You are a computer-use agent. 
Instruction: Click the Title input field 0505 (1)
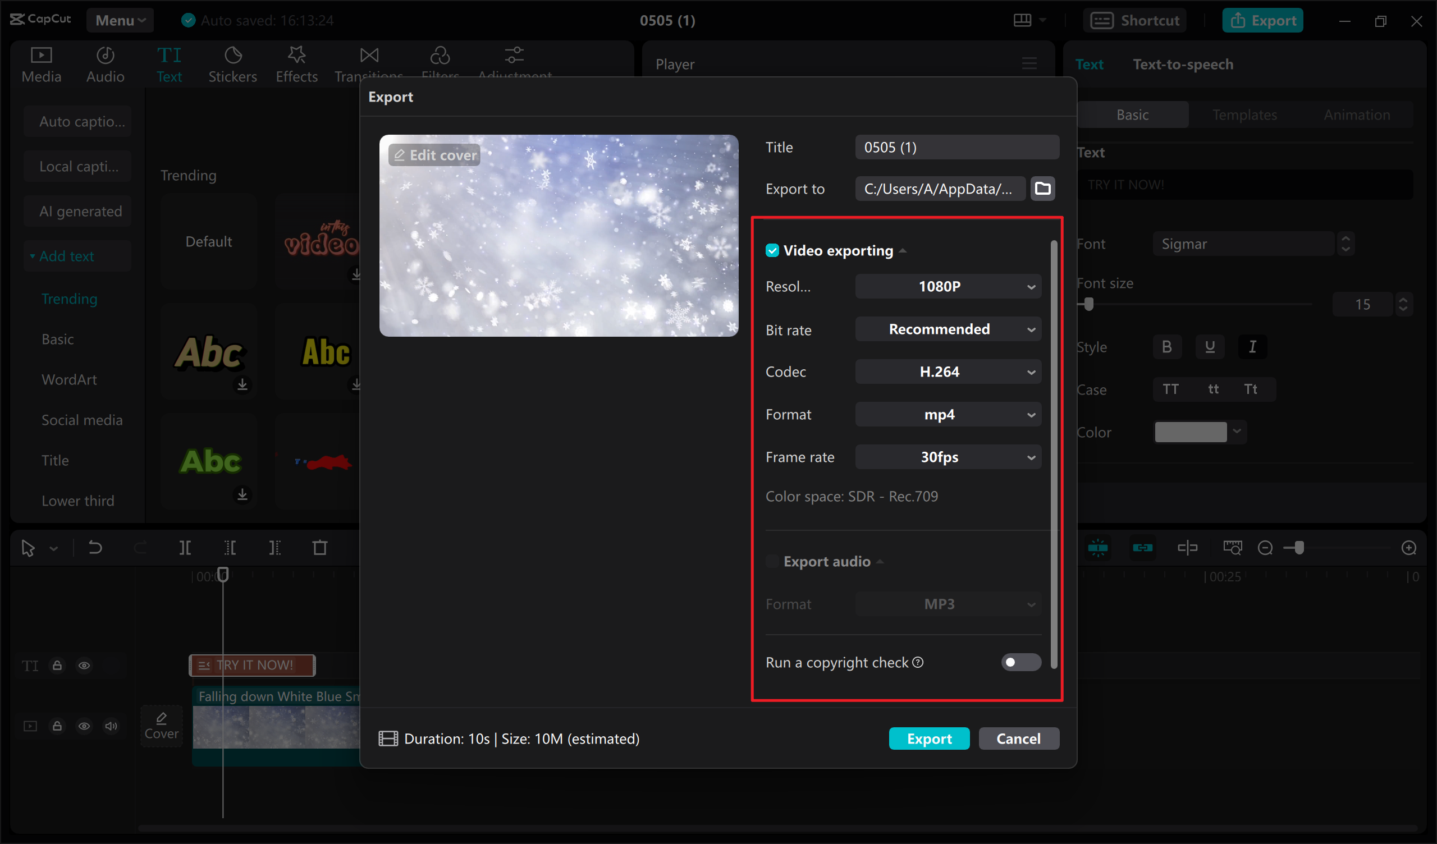pyautogui.click(x=957, y=147)
